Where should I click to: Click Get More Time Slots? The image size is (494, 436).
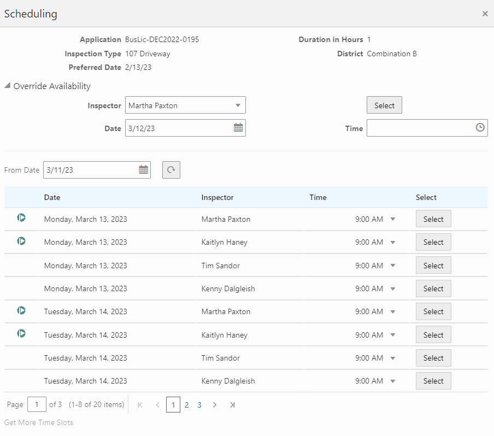pos(38,422)
